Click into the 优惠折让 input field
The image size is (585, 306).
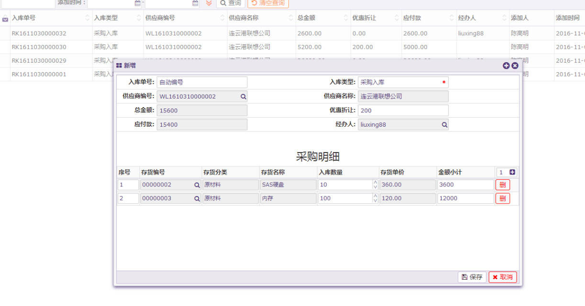coord(403,110)
